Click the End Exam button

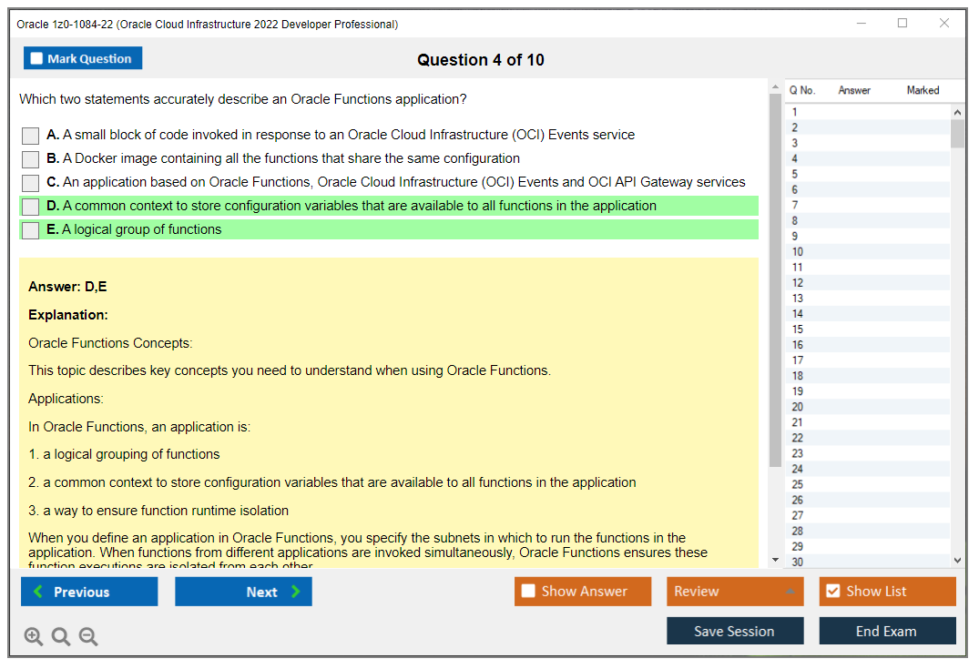[887, 631]
